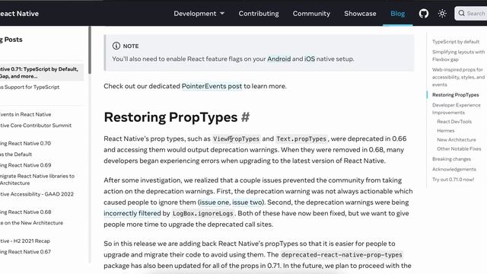This screenshot has height=274, width=487.
Task: Click the Text.propTypes inline code
Action: click(x=301, y=139)
